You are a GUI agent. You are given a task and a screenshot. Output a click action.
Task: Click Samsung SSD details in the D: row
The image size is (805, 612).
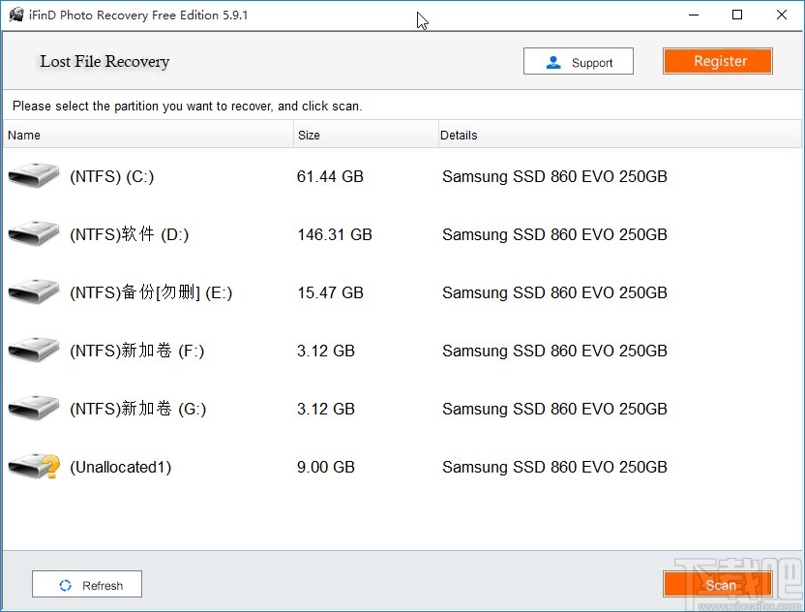(554, 234)
